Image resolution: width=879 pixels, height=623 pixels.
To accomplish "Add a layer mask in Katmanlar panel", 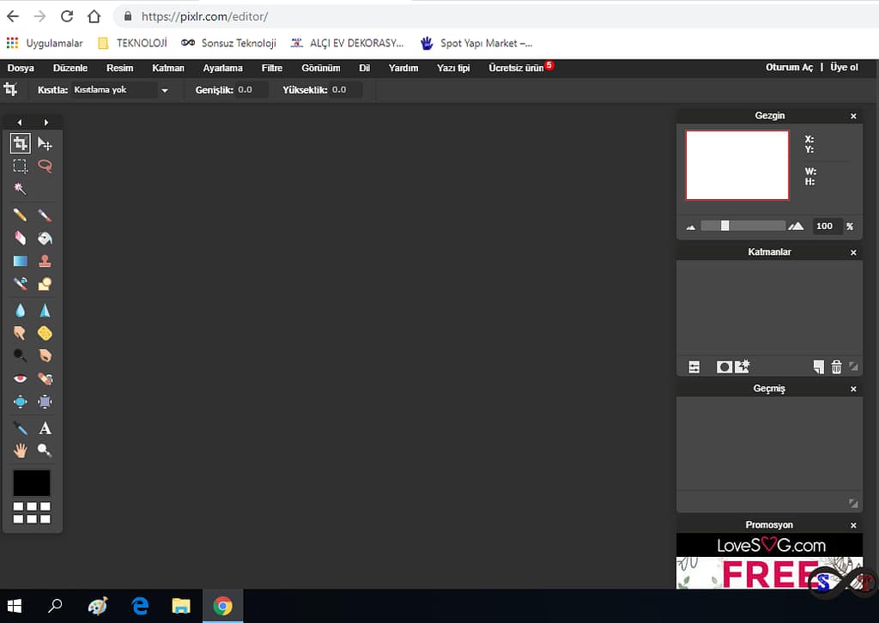I will (x=724, y=367).
